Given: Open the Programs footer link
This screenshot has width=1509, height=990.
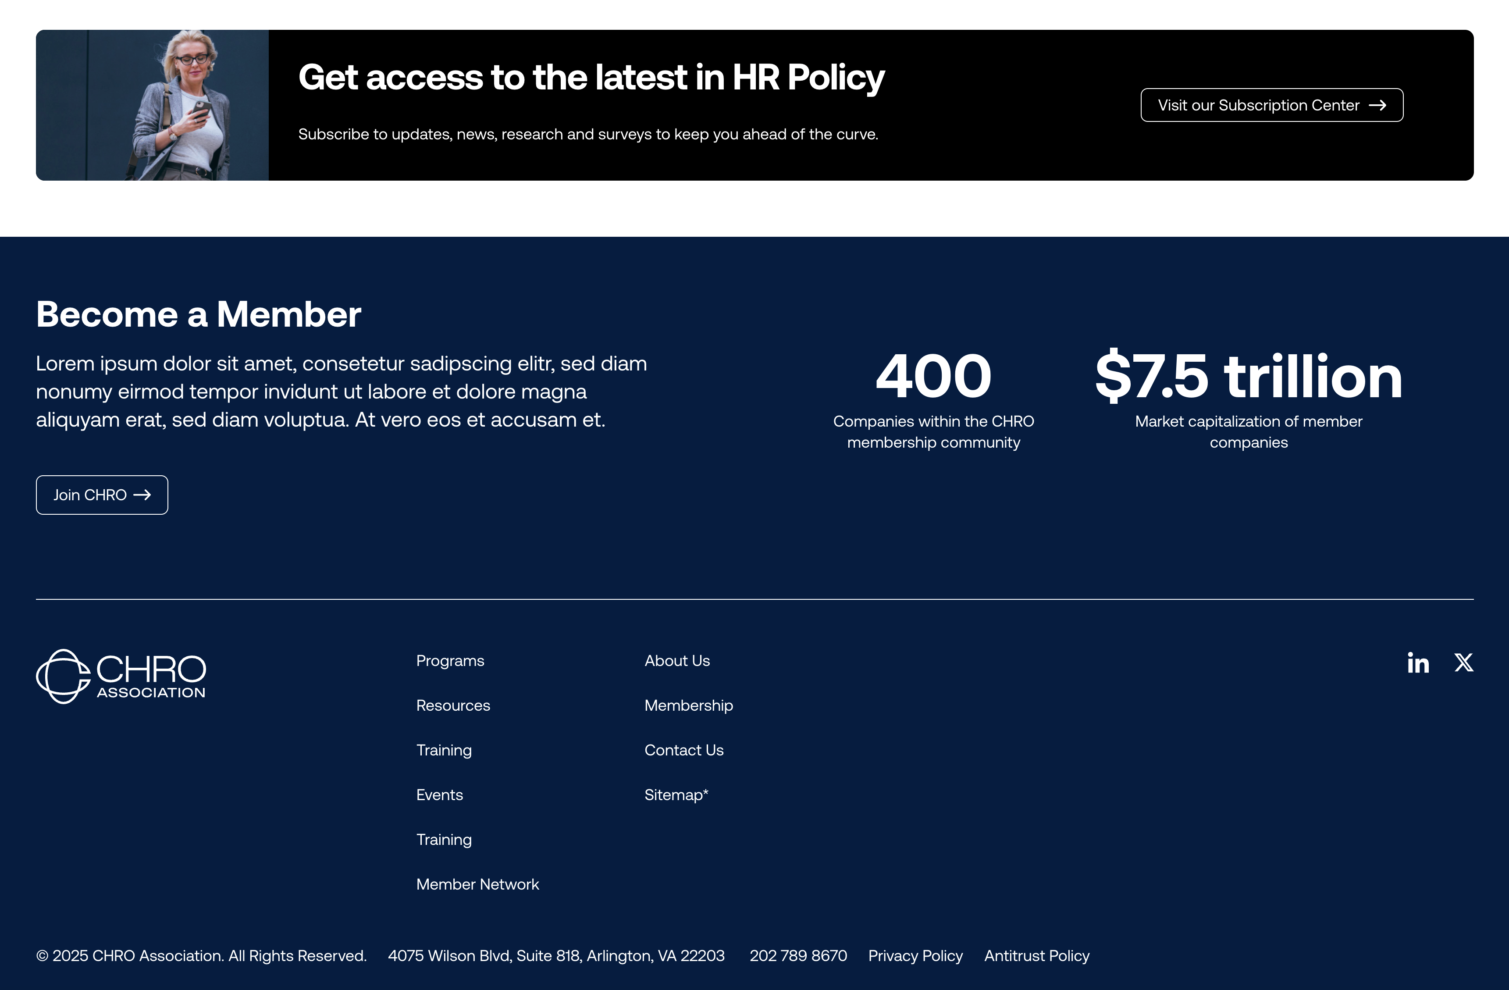Looking at the screenshot, I should click(450, 661).
